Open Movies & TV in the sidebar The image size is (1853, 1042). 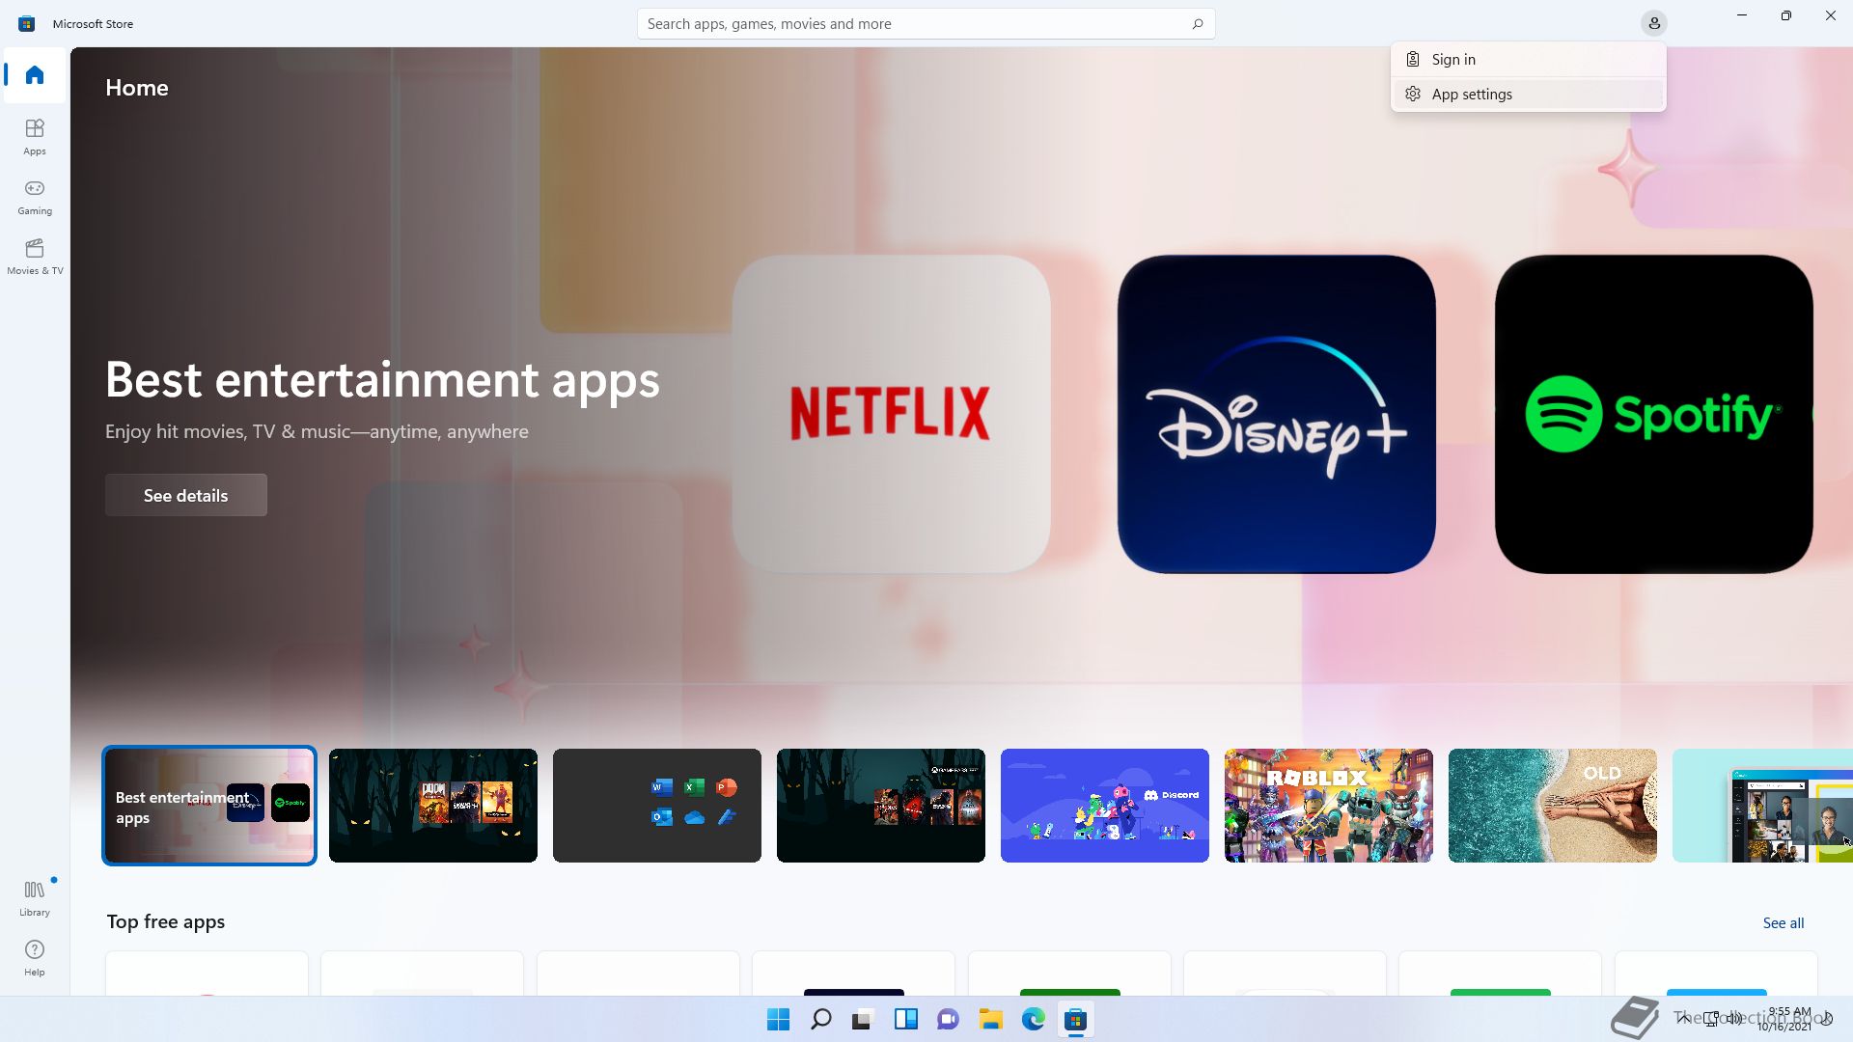[35, 256]
